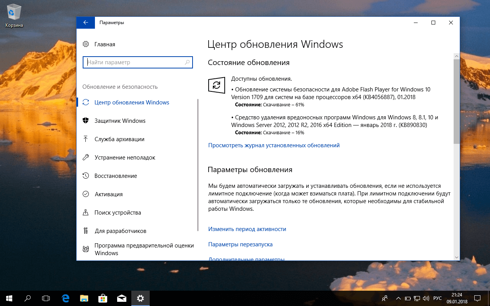Open Task View from taskbar

[x=46, y=298]
